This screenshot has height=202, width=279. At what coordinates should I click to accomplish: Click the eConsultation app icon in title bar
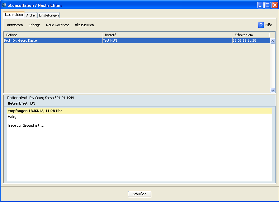point(4,5)
